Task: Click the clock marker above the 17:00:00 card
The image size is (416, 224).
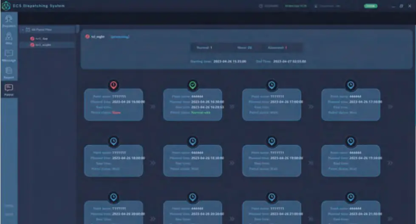Action: tap(272, 85)
